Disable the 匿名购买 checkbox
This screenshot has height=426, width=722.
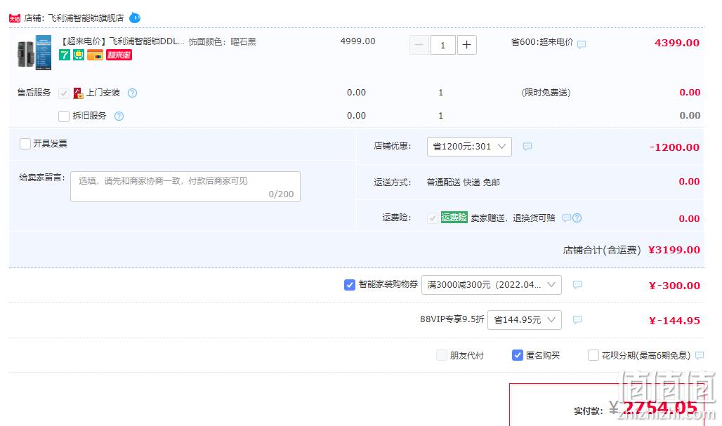(x=517, y=355)
